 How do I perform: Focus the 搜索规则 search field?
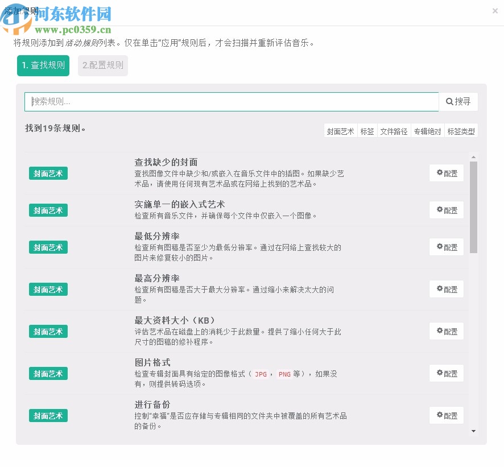(232, 102)
